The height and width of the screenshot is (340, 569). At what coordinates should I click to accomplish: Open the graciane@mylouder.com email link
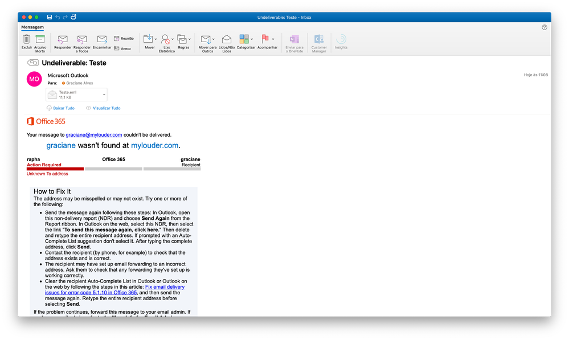coord(93,134)
